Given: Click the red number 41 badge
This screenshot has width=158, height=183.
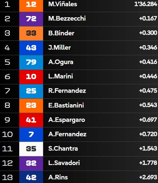Looking at the screenshot, I should pos(31,120).
